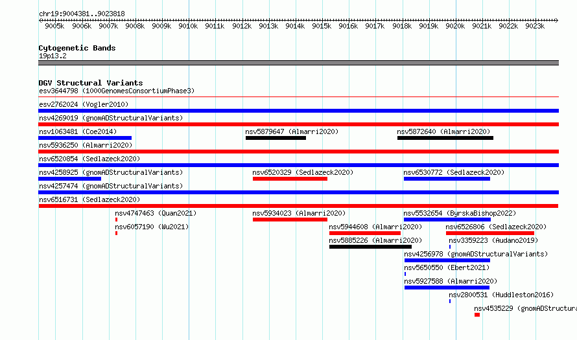Select the nsv6520854 Sedlazeck2020 blue bar
Screen dimensions: 577x340
tap(298, 165)
